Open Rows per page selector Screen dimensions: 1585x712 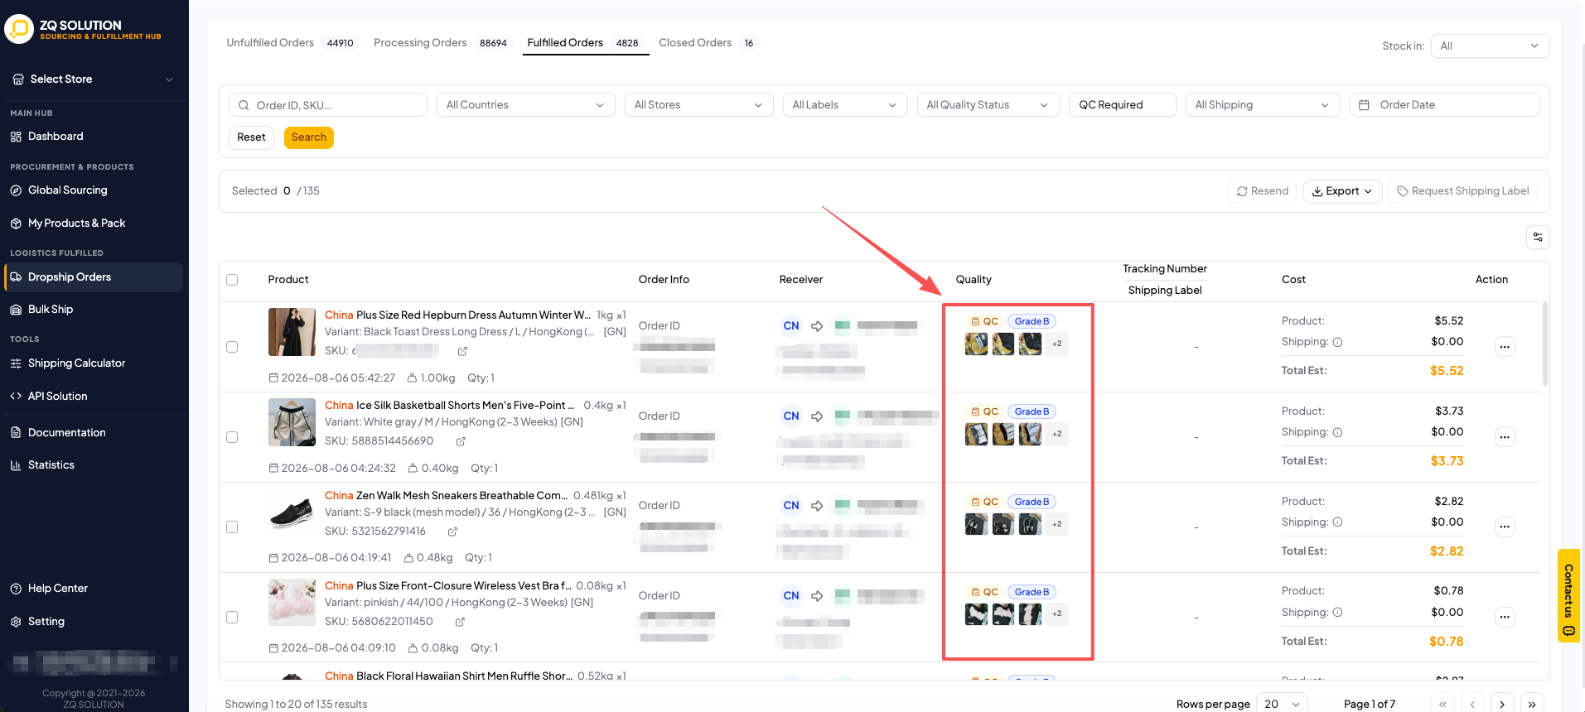[x=1283, y=704]
